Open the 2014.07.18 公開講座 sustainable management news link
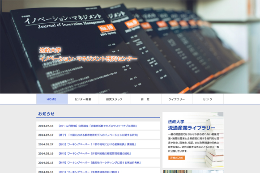The width and height of the screenshot is (260, 173). click(x=98, y=126)
